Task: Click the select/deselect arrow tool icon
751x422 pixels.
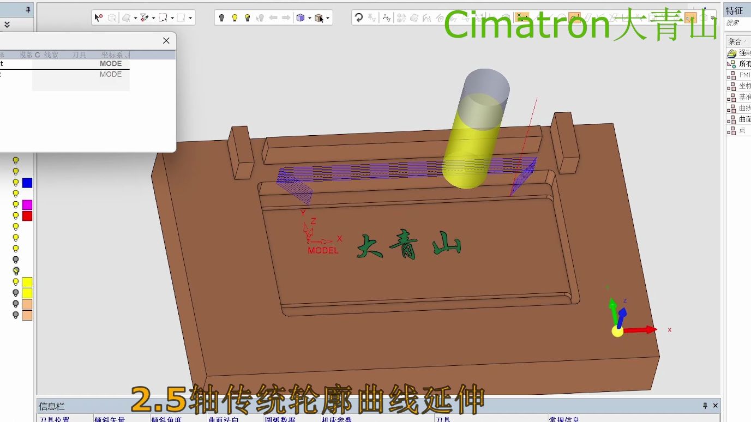Action: [98, 18]
